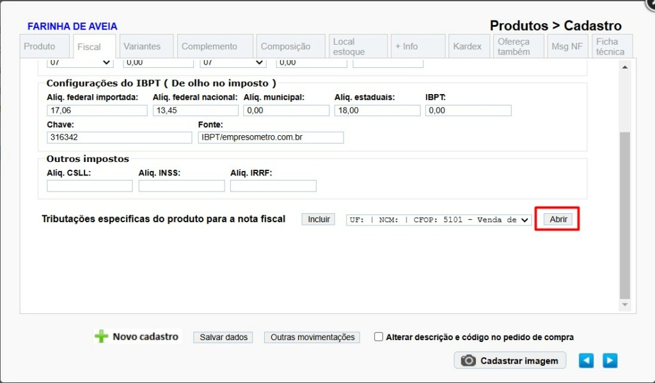Click the Tributações específicas do produto label
Image resolution: width=655 pixels, height=383 pixels.
[163, 219]
